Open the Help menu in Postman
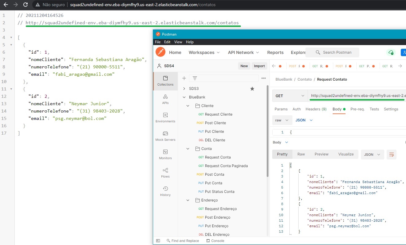 click(x=190, y=42)
